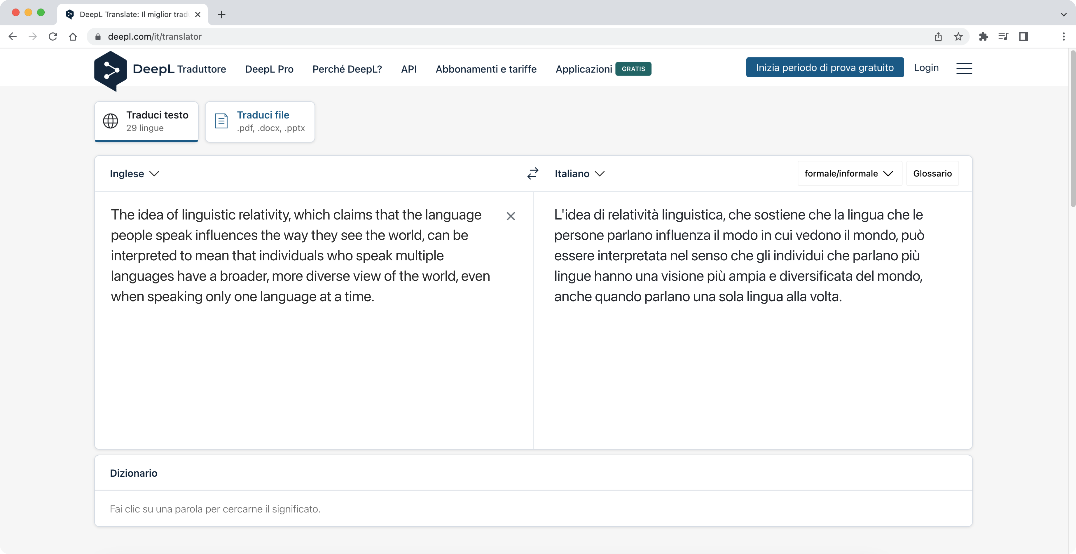Open the Glossario panel
This screenshot has width=1076, height=554.
pos(932,173)
